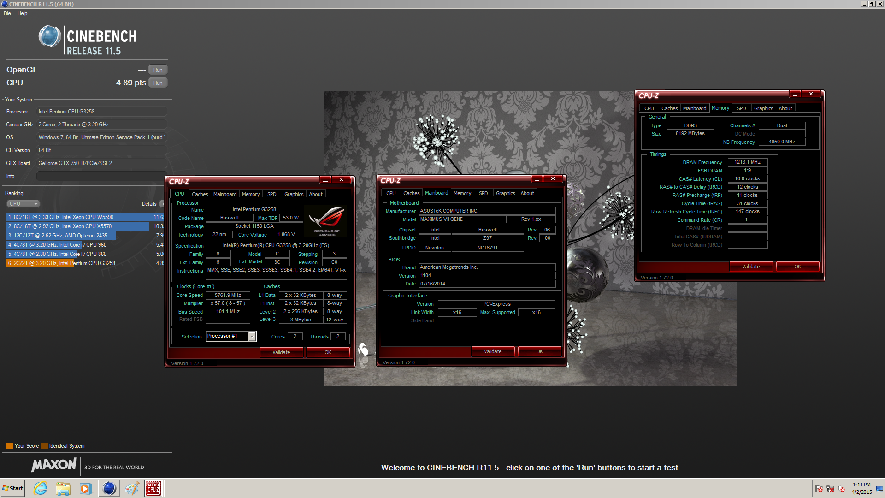This screenshot has width=885, height=498.
Task: Run the CPU benchmark
Action: click(x=158, y=83)
